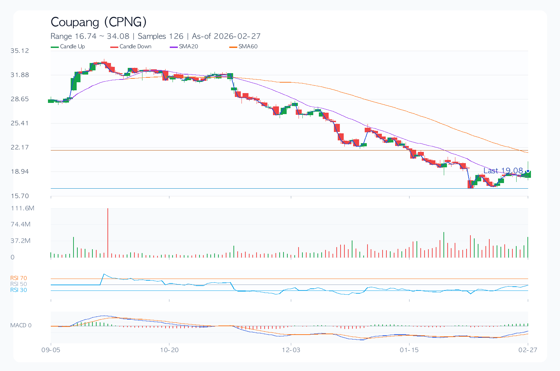This screenshot has width=560, height=371.
Task: Click the MACD 0 axis label
Action: click(x=21, y=325)
